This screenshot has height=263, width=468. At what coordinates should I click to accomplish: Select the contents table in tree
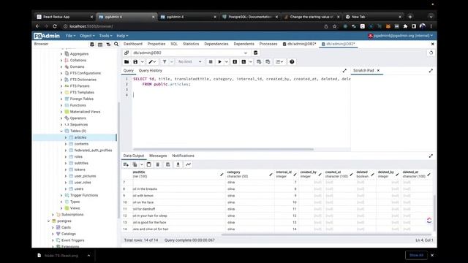(81, 144)
